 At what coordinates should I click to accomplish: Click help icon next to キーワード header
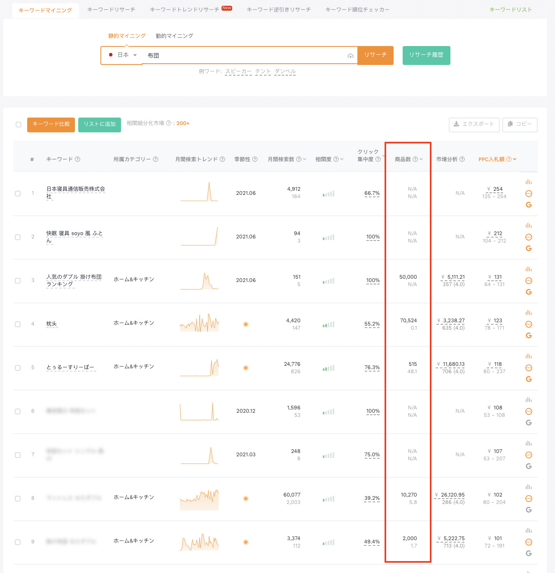click(78, 159)
